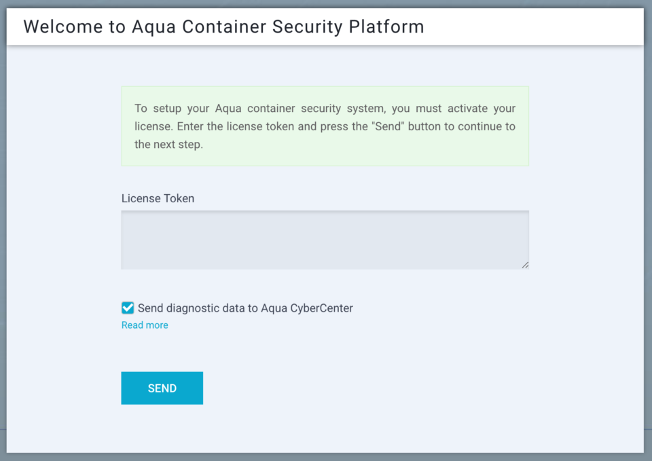652x461 pixels.
Task: Click Read more below the checkbox
Action: point(144,325)
